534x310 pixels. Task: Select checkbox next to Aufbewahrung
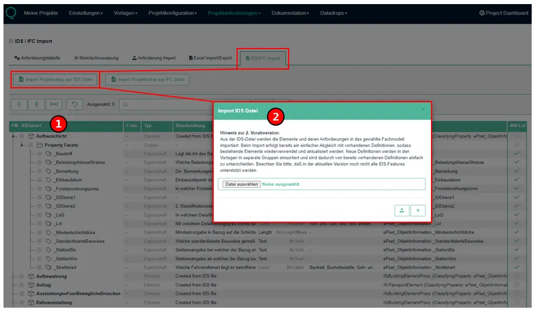point(22,276)
